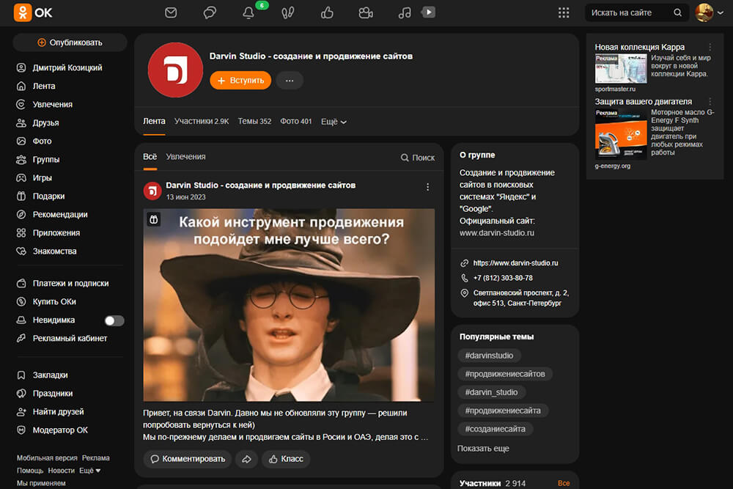
Task: Open the Участники 2.9K tab
Action: (202, 121)
